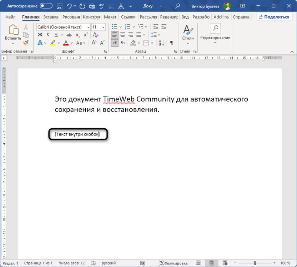This screenshot has width=297, height=267.
Task: Click Фокусировка focus mode button
Action: (173, 263)
